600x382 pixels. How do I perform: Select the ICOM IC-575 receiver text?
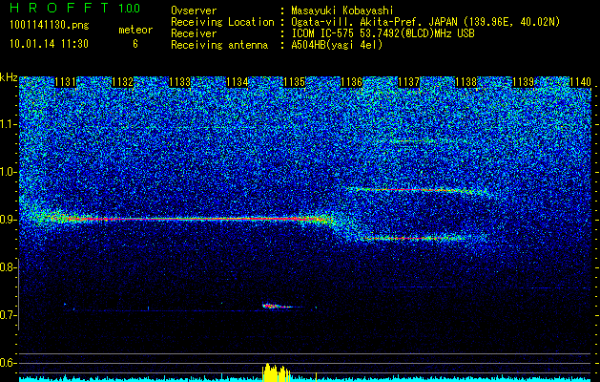[x=383, y=33]
